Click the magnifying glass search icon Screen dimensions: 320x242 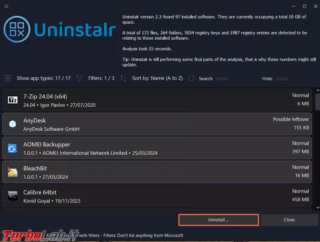tap(192, 78)
